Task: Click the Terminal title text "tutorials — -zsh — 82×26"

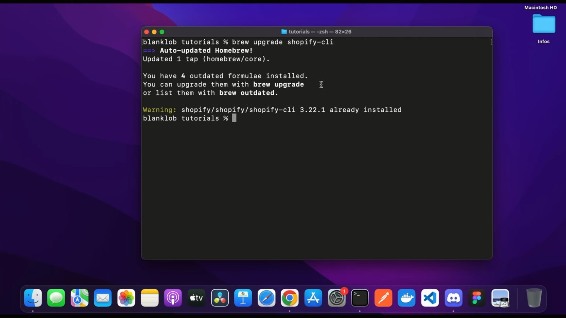Action: (320, 32)
